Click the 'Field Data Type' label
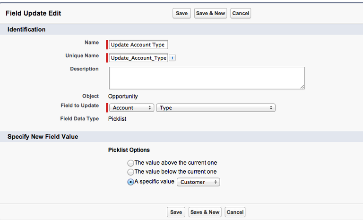Image resolution: width=363 pixels, height=221 pixels. point(79,119)
